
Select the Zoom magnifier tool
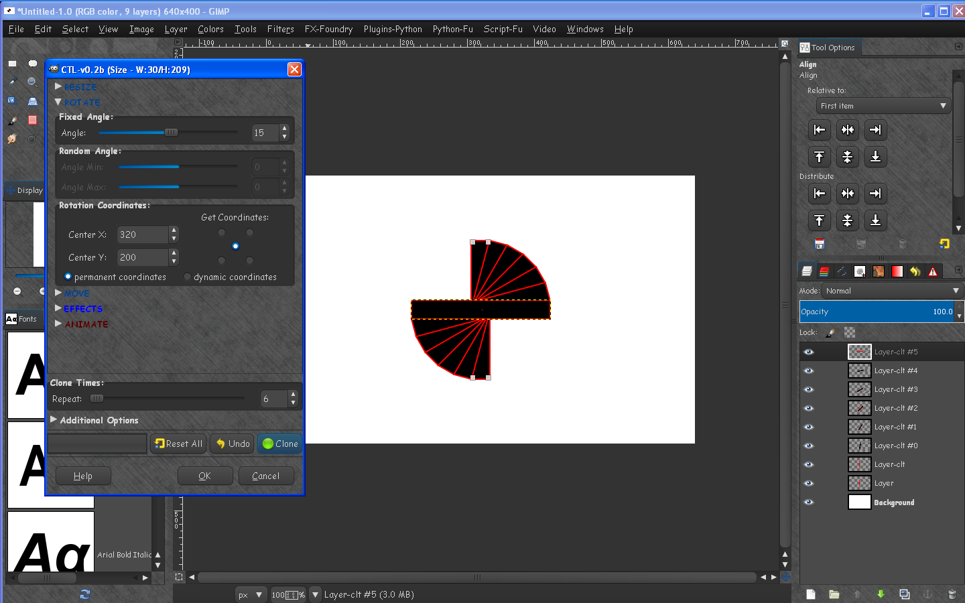32,82
